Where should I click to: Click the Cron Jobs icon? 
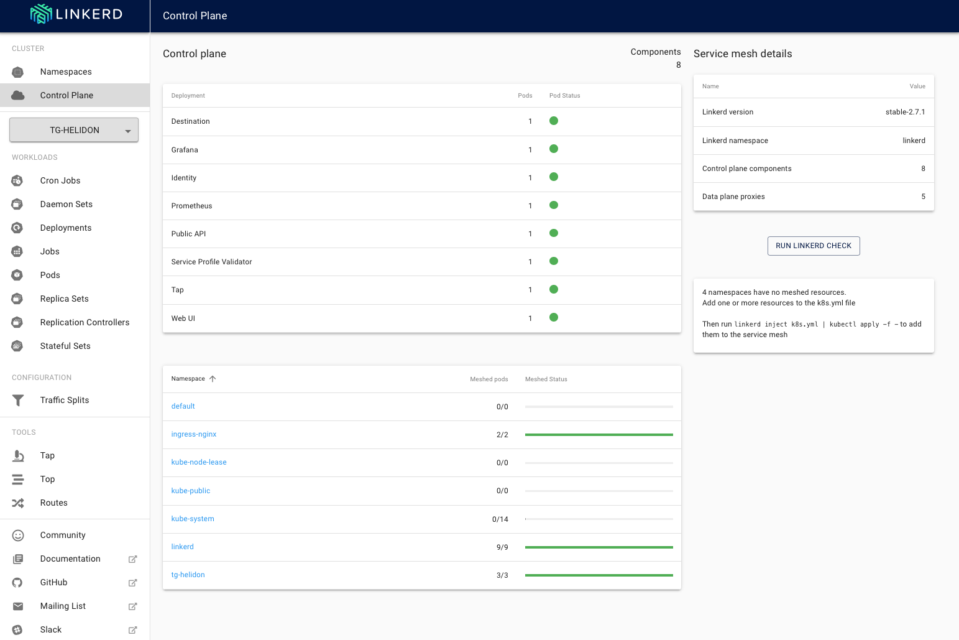coord(17,180)
